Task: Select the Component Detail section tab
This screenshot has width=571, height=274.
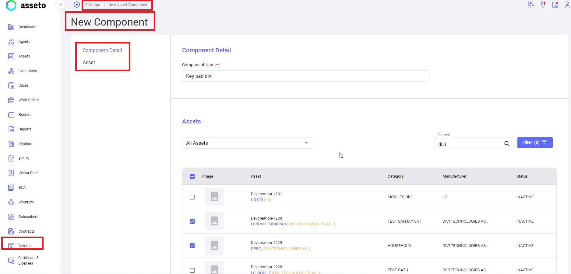Action: 102,50
